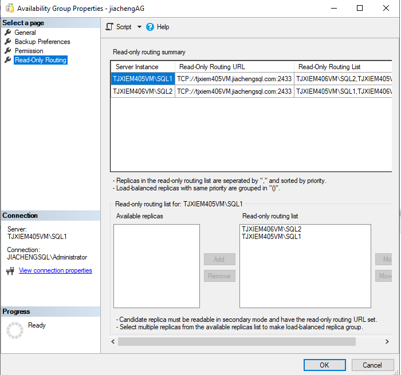401x375 pixels.
Task: Click the connection properties network icon
Action: (x=10, y=271)
